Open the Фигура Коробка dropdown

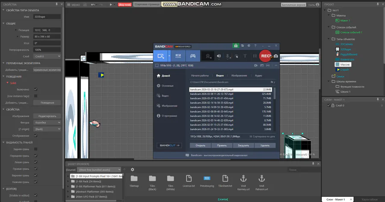click(x=47, y=122)
